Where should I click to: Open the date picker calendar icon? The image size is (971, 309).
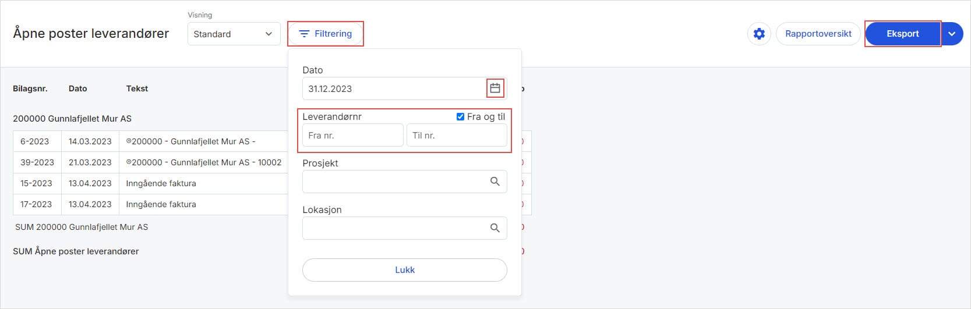click(495, 88)
